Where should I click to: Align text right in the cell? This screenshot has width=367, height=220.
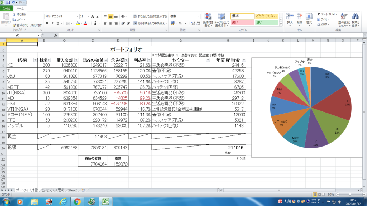116,23
